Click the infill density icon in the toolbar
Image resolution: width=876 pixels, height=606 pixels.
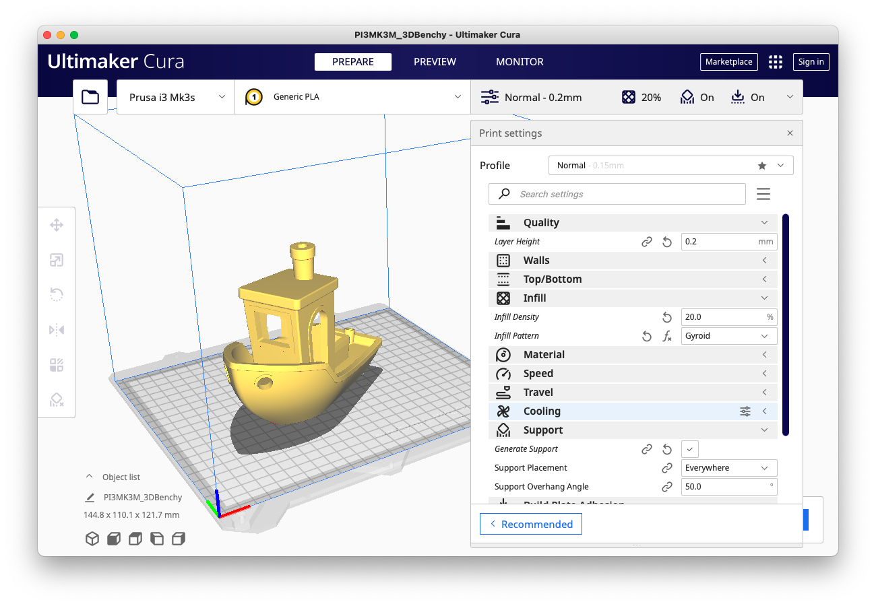coord(629,96)
